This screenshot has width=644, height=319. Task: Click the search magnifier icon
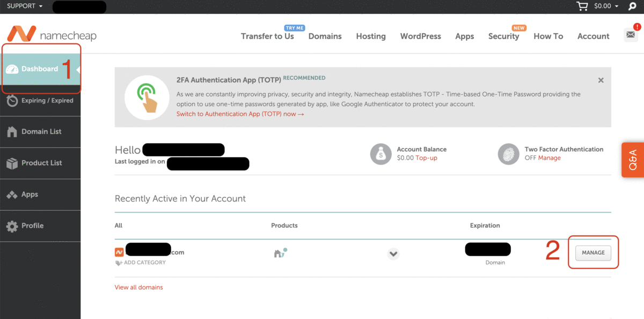[632, 6]
